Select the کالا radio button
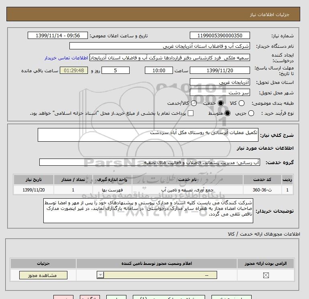 242,103
